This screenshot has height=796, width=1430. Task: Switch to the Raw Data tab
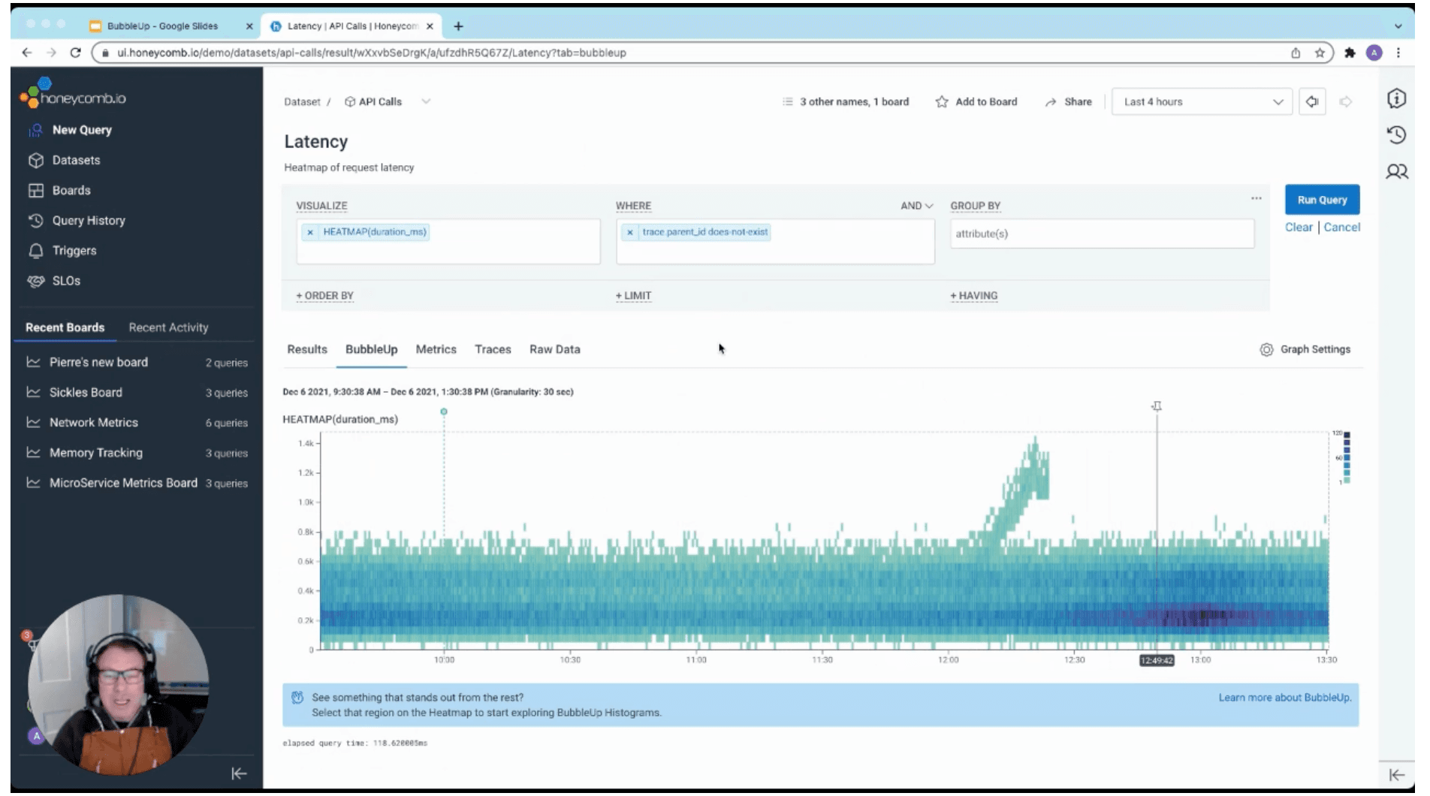554,349
